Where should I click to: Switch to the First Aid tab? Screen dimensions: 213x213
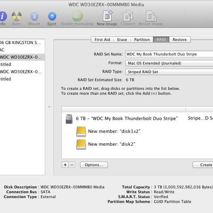(x=102, y=40)
